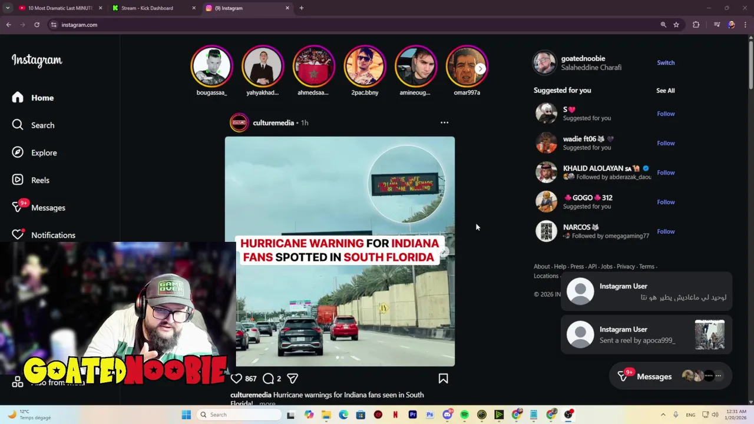This screenshot has width=754, height=424.
Task: Save the culturemedia post with bookmark icon
Action: tap(443, 379)
